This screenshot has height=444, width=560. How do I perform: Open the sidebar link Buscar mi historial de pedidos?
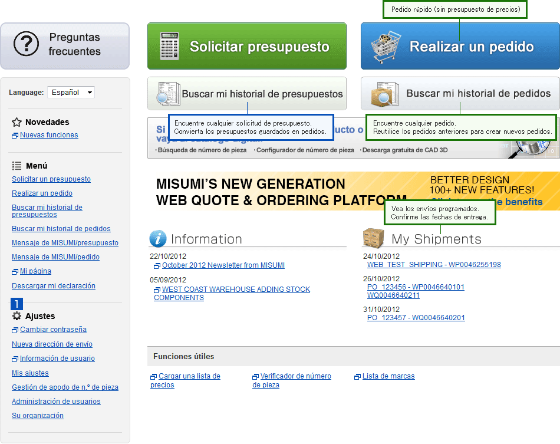61,229
